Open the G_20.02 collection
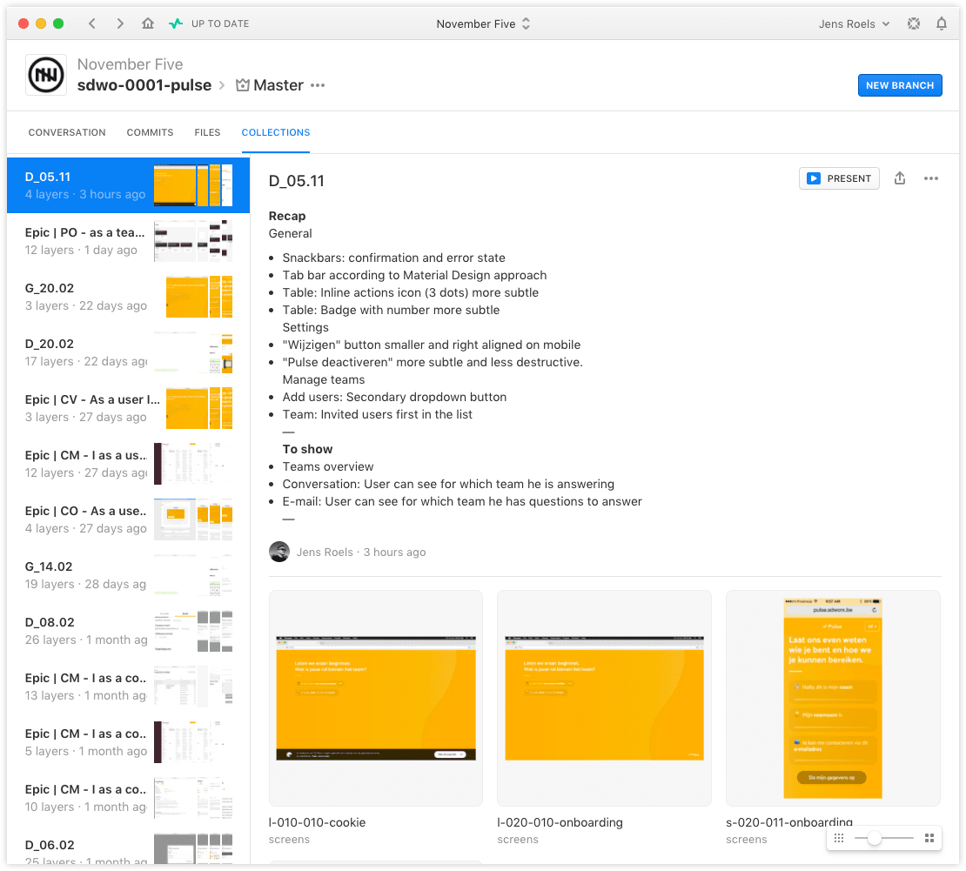 click(x=128, y=297)
